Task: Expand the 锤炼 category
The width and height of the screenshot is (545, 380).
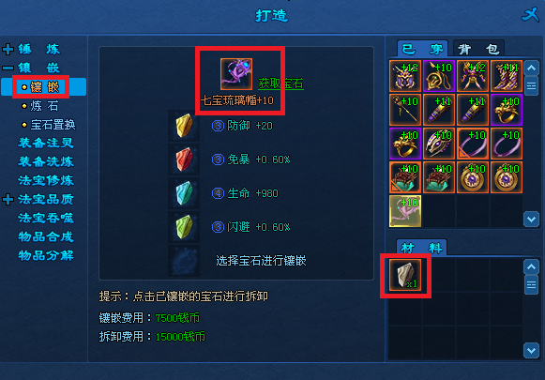Action: [8, 50]
